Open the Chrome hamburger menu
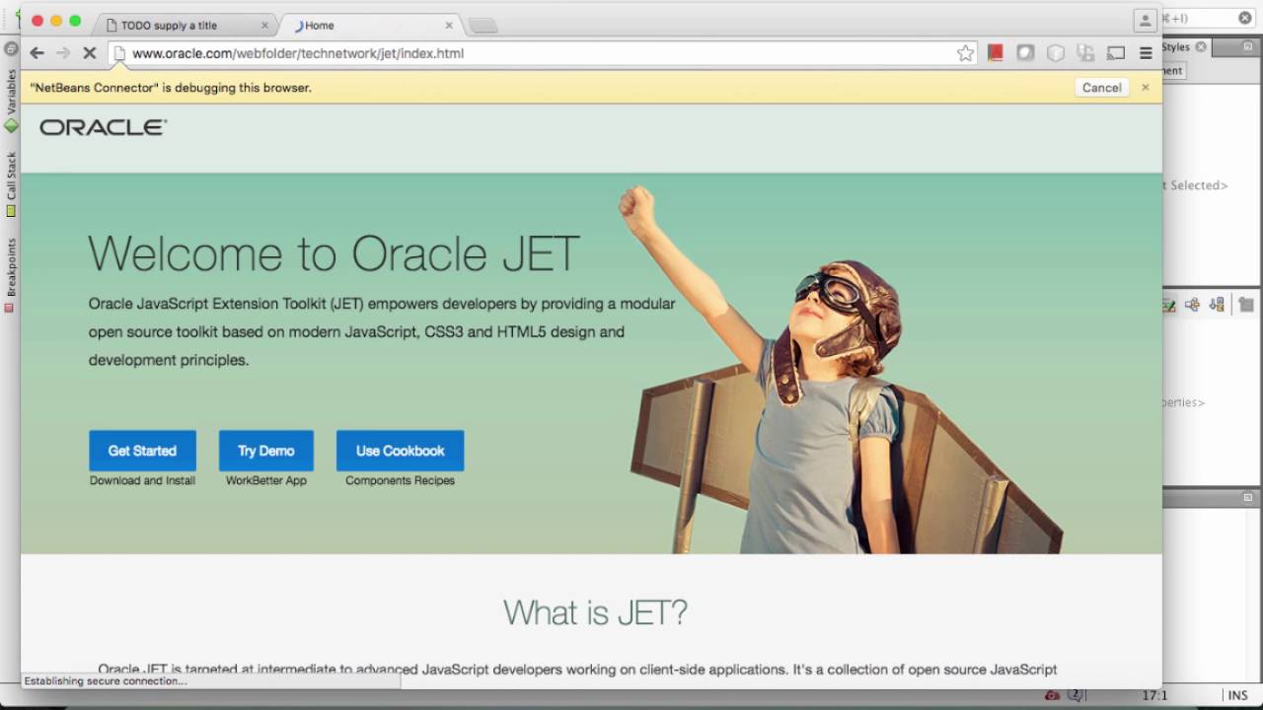Image resolution: width=1263 pixels, height=710 pixels. tap(1146, 53)
